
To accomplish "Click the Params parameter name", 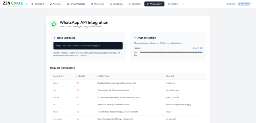I will click(x=56, y=97).
